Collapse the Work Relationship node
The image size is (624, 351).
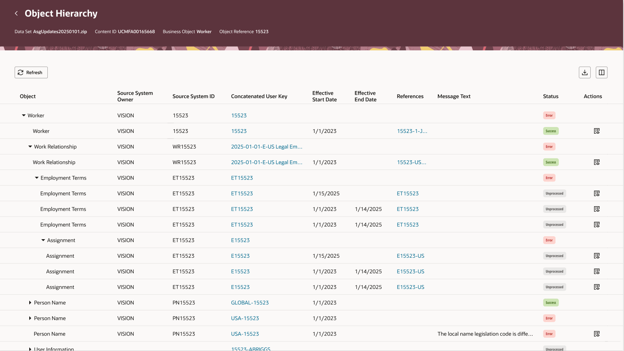point(30,146)
